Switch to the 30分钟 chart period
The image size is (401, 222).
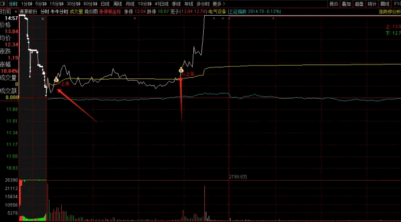(x=73, y=4)
